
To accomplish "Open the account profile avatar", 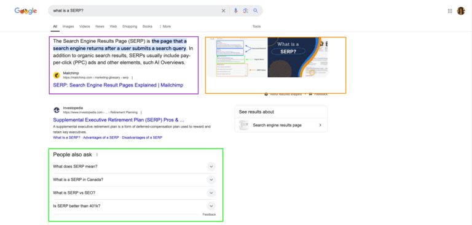I will tap(461, 11).
